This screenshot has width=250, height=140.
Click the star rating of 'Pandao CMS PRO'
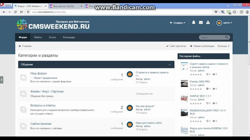(x=196, y=89)
